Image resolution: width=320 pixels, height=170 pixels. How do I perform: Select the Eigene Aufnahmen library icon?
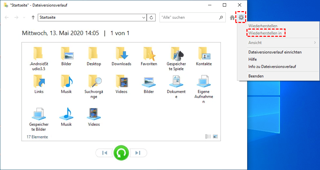204,82
